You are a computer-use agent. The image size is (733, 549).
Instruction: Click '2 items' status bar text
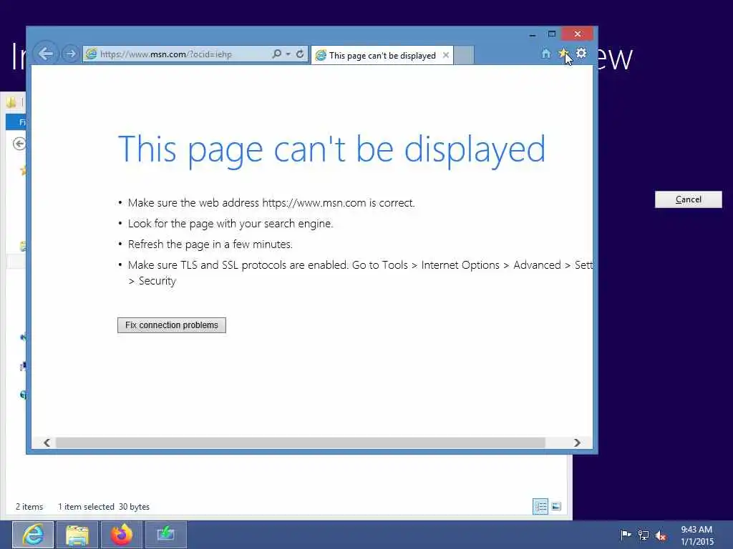click(x=29, y=507)
